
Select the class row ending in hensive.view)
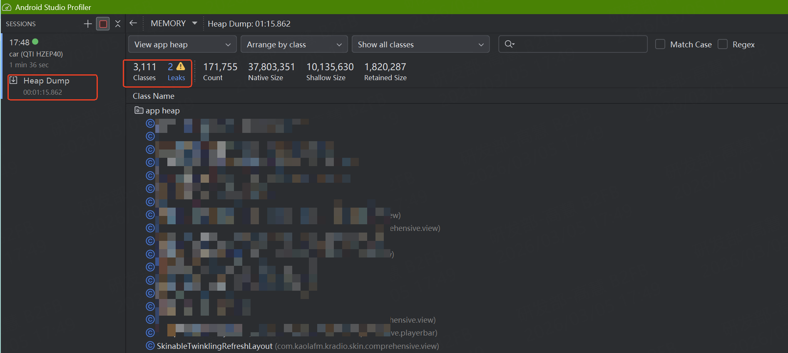pyautogui.click(x=457, y=320)
